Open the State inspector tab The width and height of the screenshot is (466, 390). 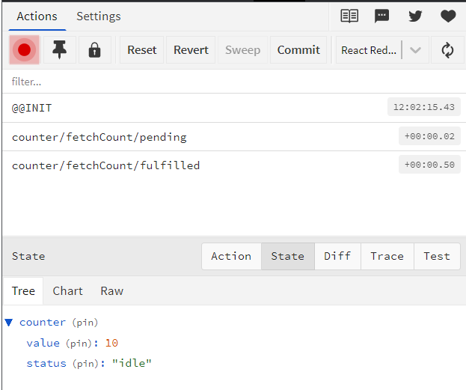tap(288, 256)
